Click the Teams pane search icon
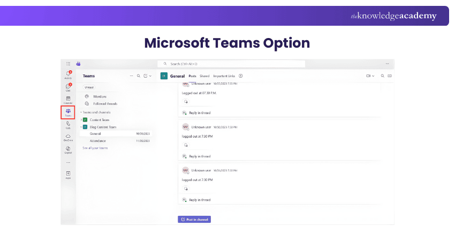This screenshot has height=241, width=455. (139, 76)
